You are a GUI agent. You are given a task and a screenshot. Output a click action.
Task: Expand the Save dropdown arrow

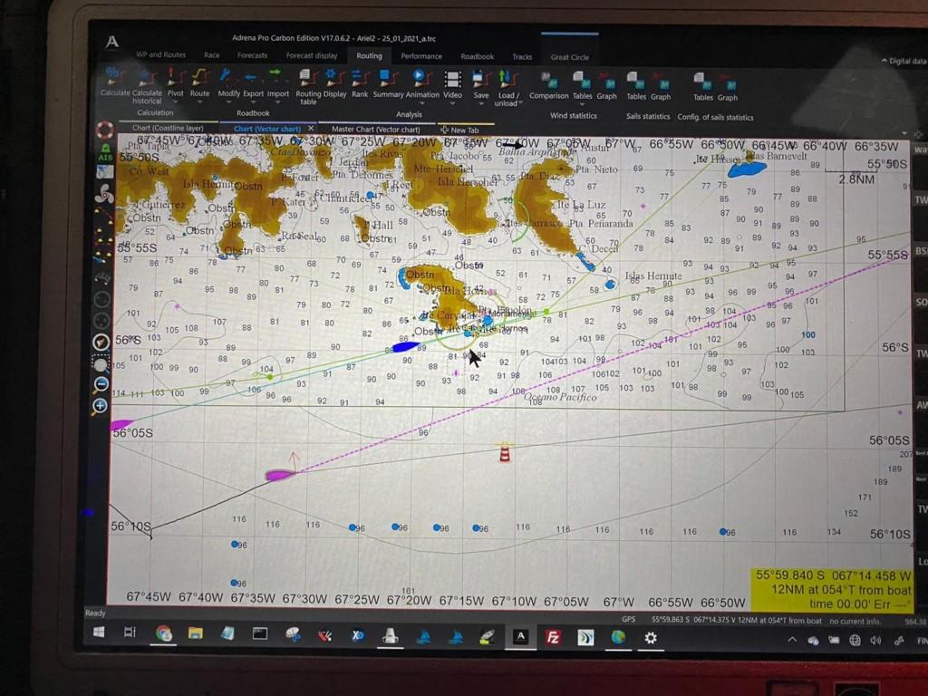(480, 104)
